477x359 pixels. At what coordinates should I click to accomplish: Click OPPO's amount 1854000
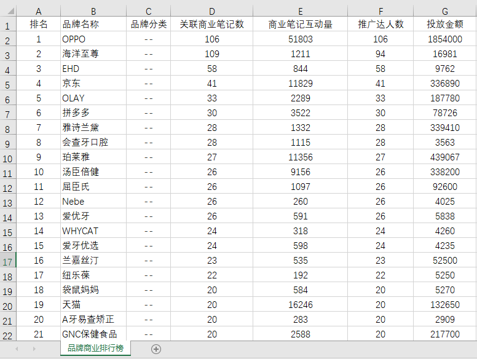(x=445, y=39)
